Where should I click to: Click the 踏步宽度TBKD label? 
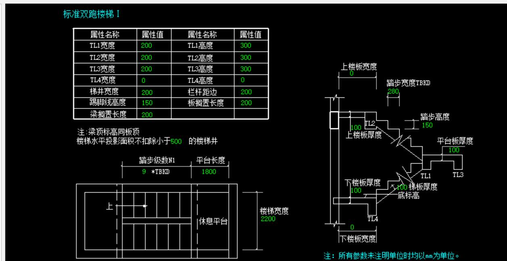point(408,83)
